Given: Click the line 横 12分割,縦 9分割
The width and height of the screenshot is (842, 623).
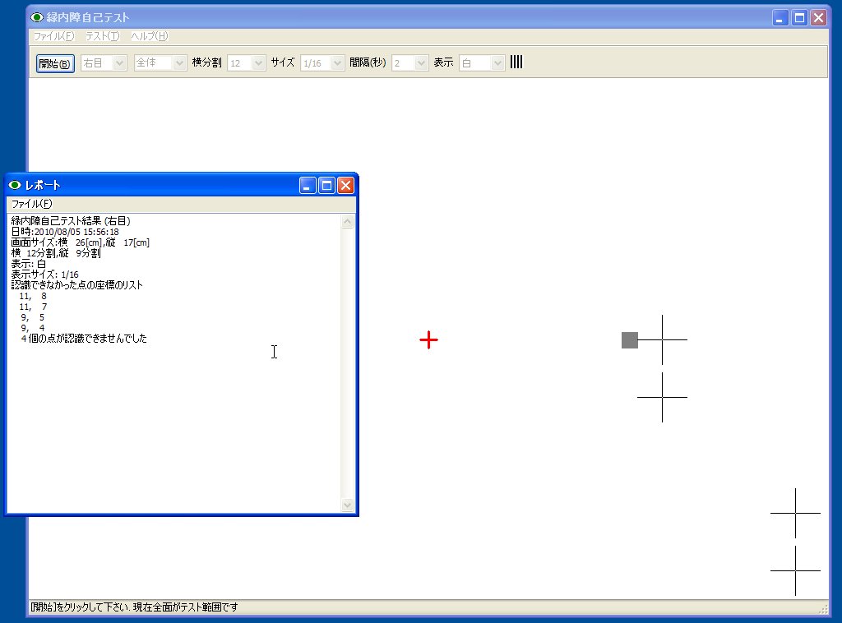Looking at the screenshot, I should click(56, 253).
